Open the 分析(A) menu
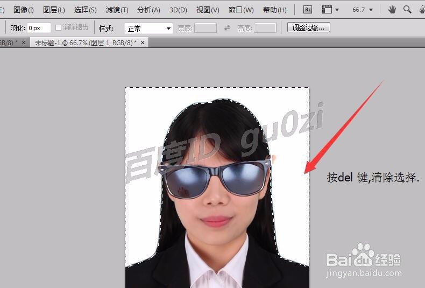Screen dimensions: 425x288 pyautogui.click(x=148, y=10)
